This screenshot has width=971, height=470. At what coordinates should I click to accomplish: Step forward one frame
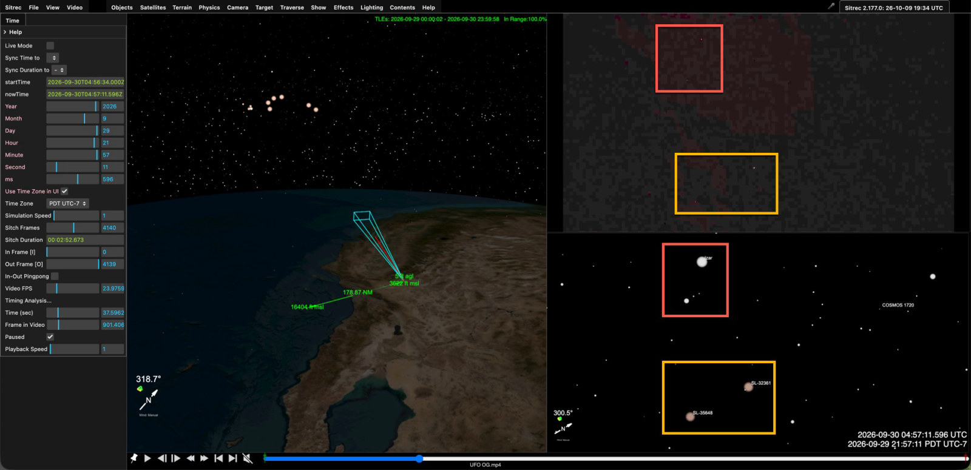point(176,458)
